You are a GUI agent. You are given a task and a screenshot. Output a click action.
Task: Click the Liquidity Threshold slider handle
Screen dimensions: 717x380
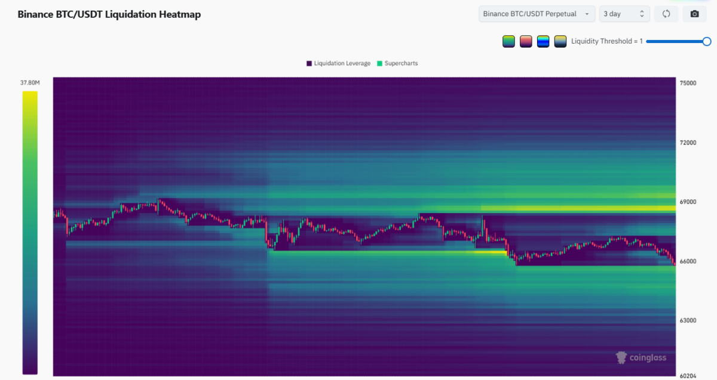click(707, 41)
